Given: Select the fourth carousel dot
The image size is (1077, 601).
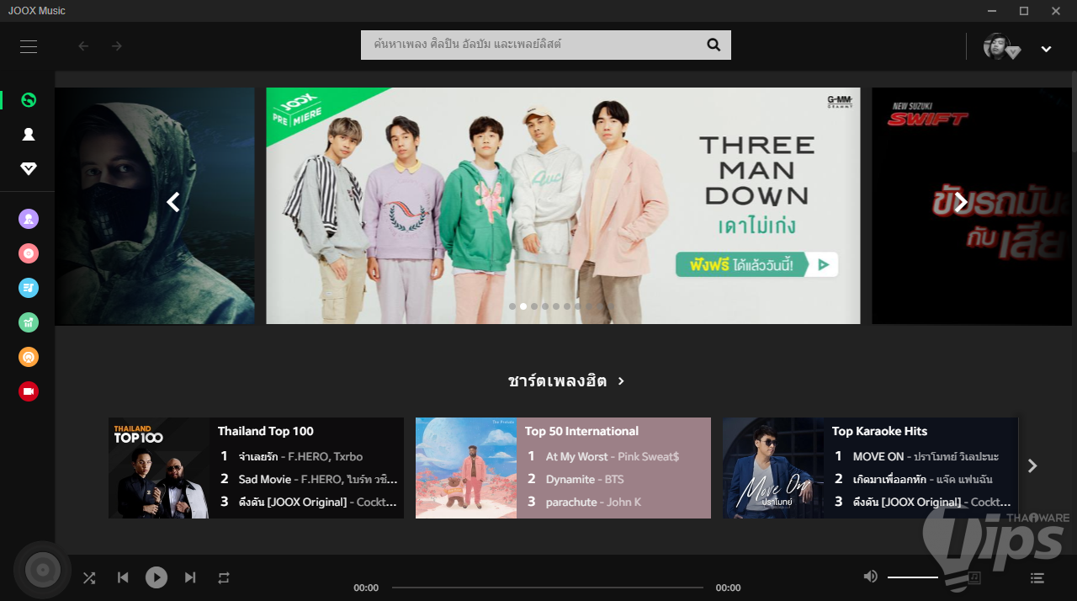Looking at the screenshot, I should (545, 306).
